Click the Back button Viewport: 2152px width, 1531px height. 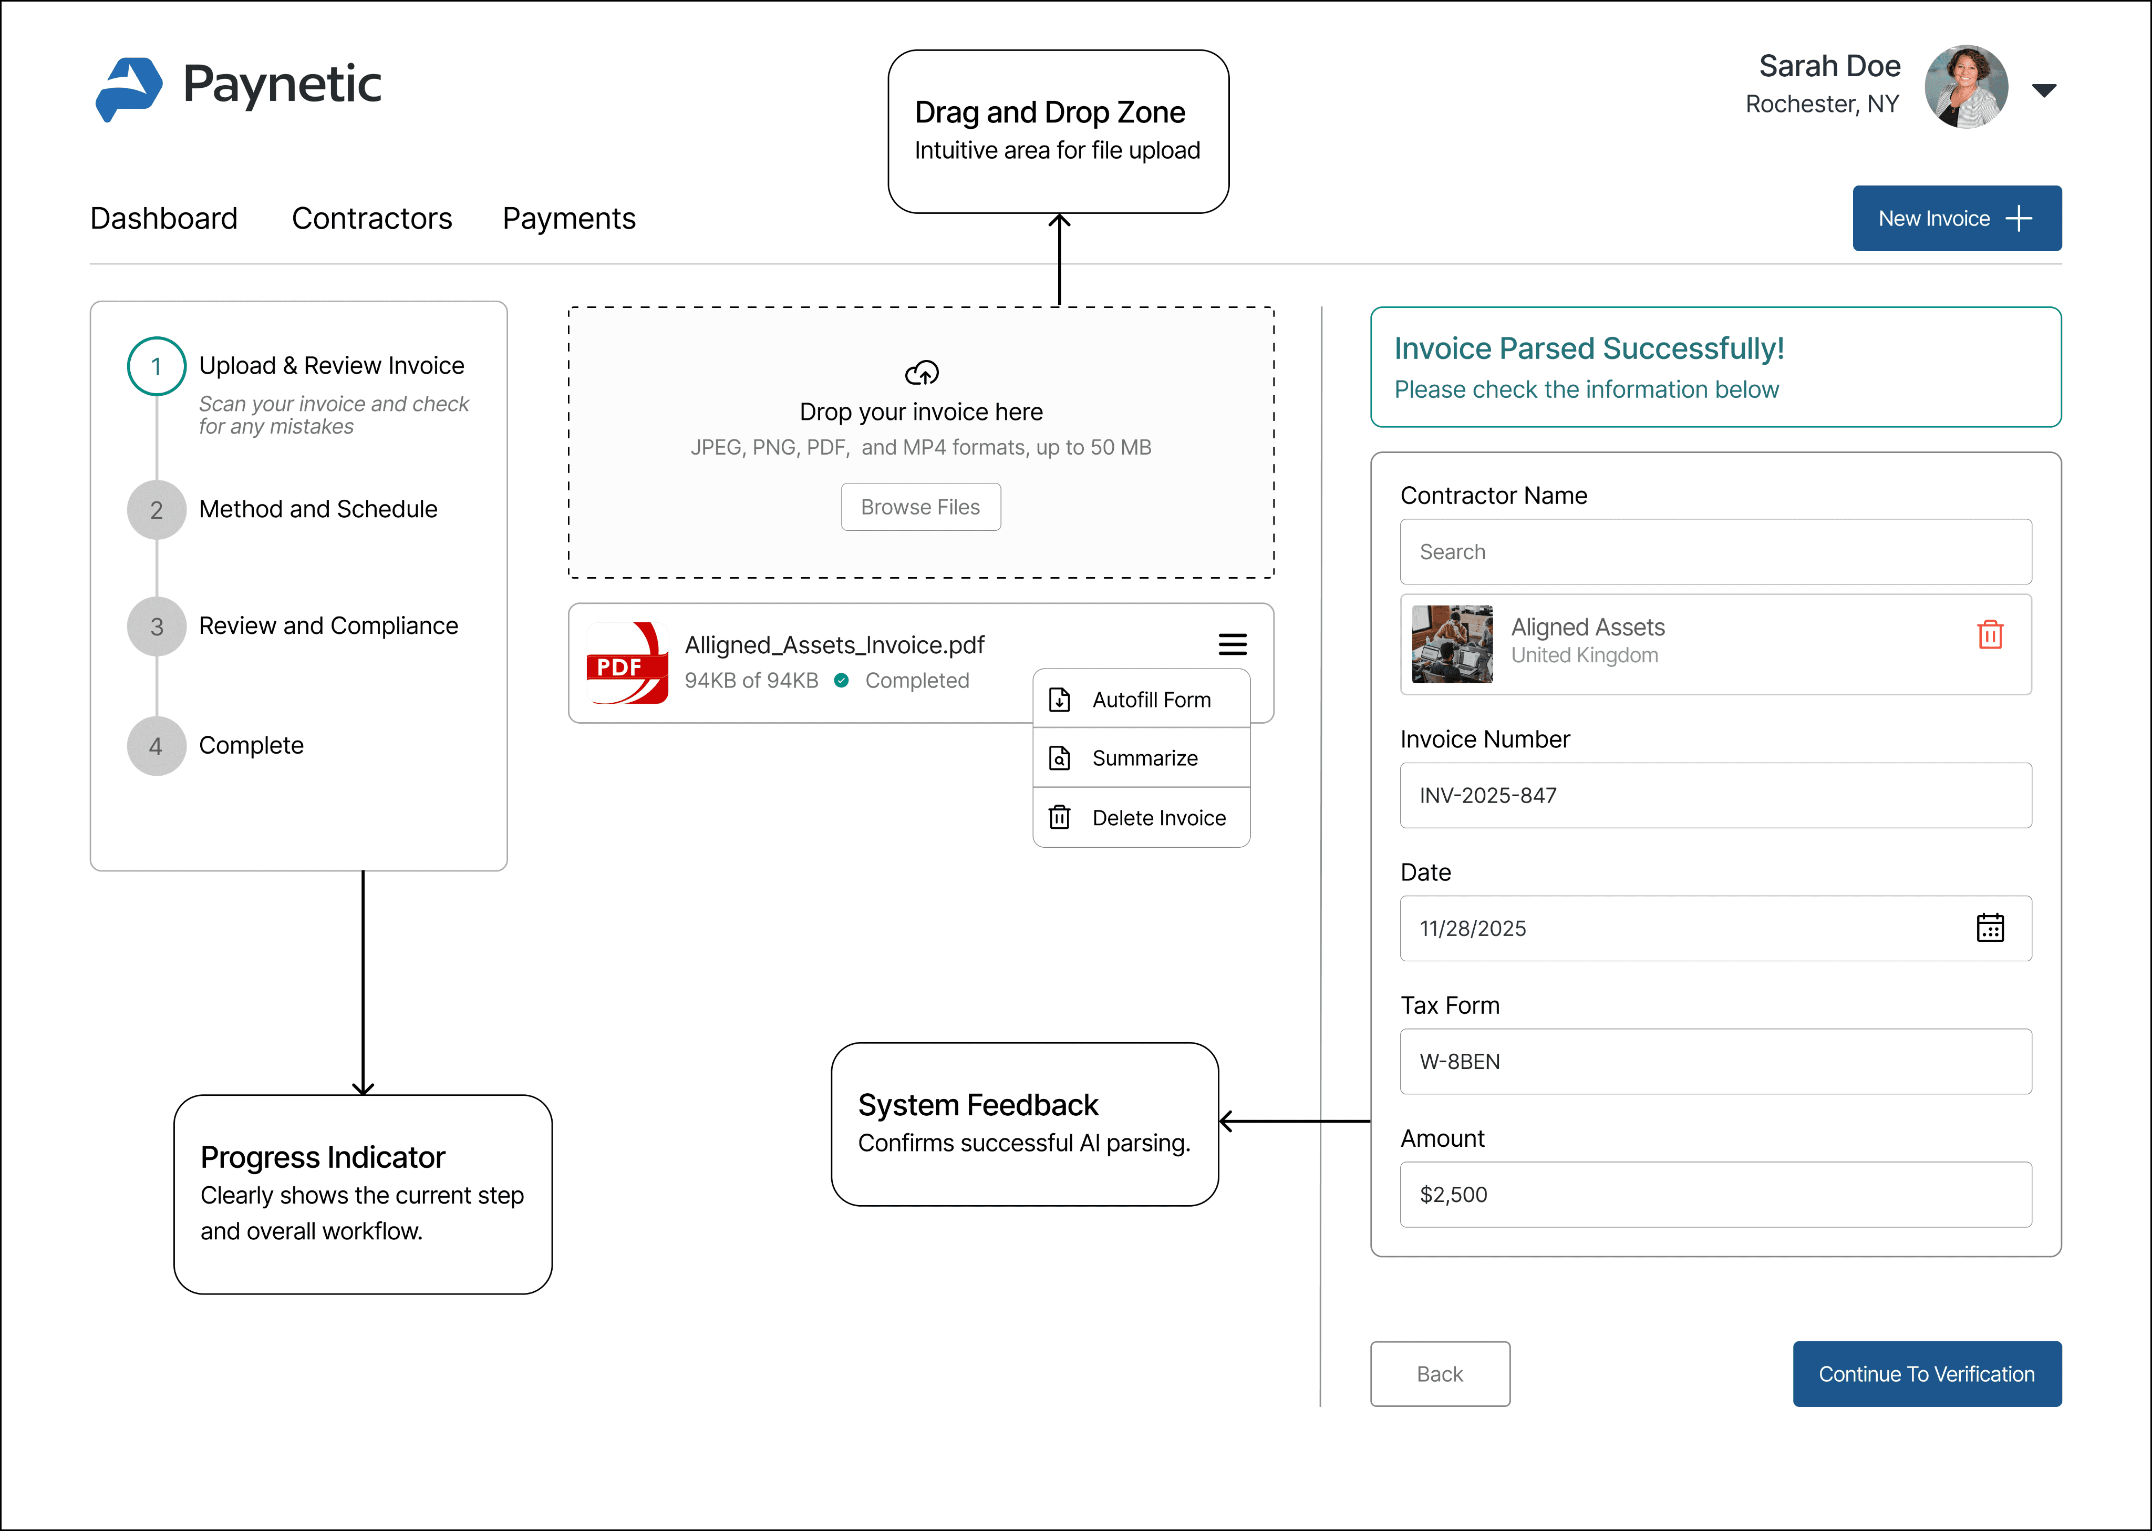coord(1439,1373)
